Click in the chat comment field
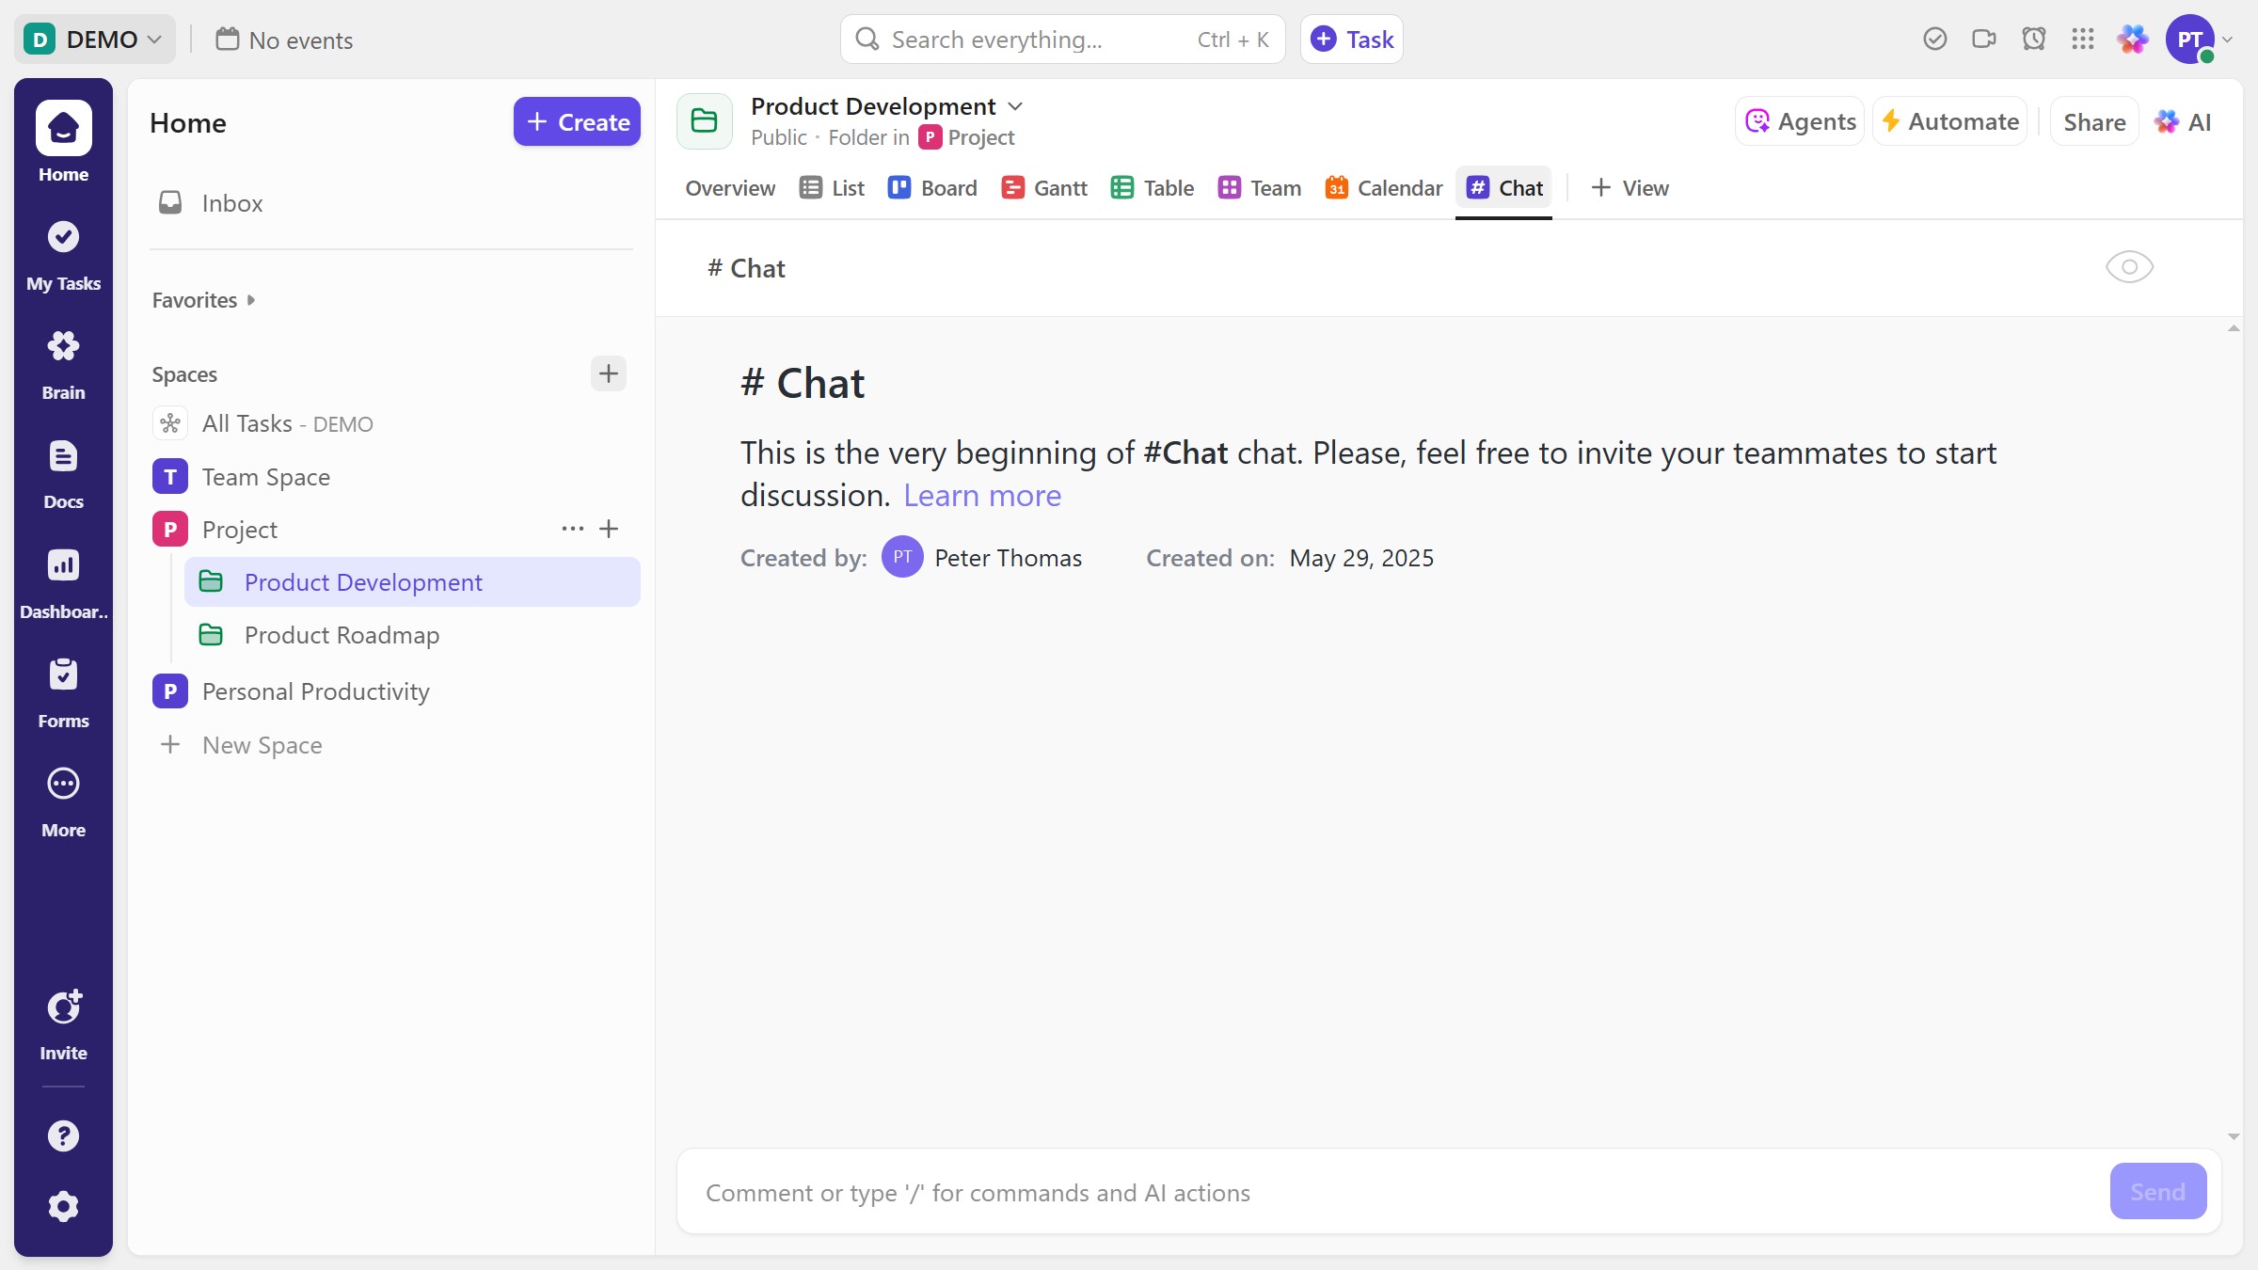 (1392, 1193)
